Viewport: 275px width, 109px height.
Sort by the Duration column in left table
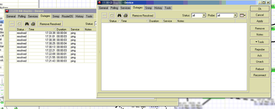tap(63, 29)
